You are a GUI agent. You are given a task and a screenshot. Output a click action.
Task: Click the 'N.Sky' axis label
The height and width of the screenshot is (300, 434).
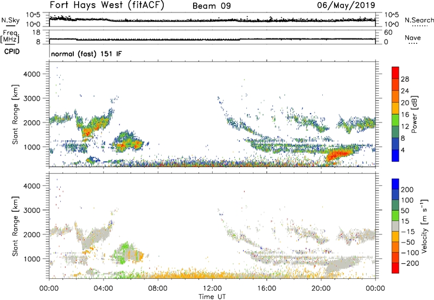click(x=10, y=20)
